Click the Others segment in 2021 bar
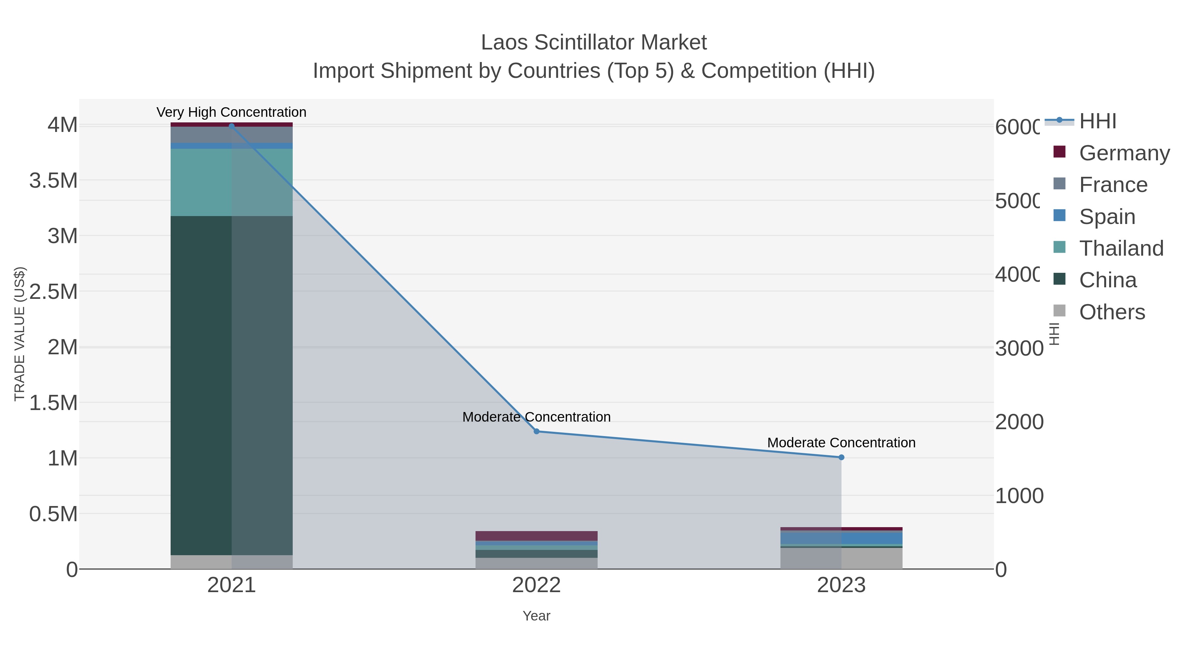Image resolution: width=1188 pixels, height=668 pixels. point(232,562)
